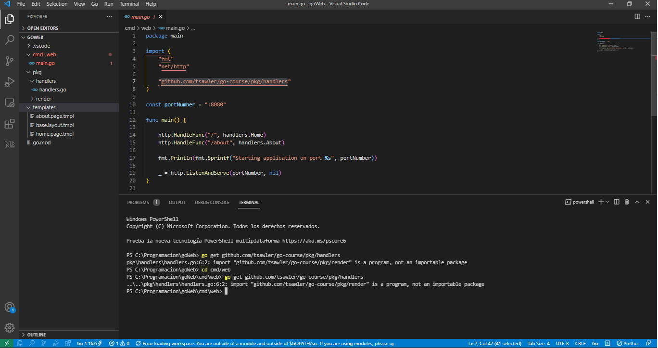Click the feedback icon in status bar

click(647, 344)
